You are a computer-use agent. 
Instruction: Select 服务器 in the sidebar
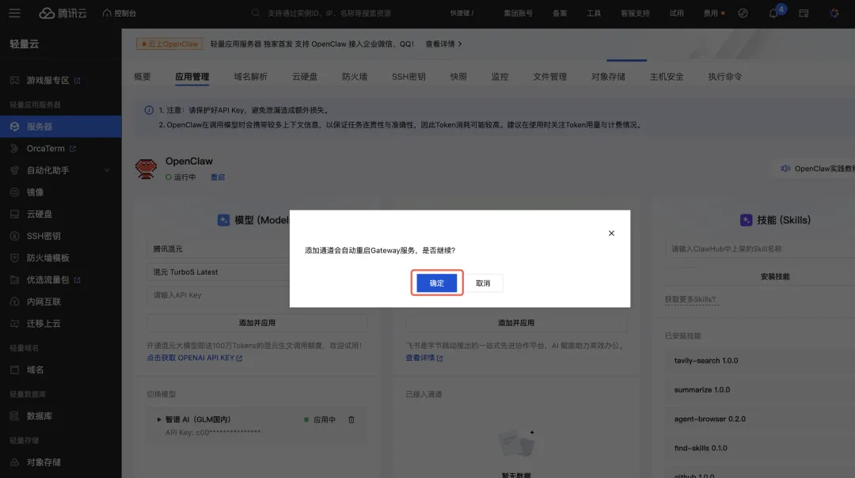pyautogui.click(x=60, y=127)
